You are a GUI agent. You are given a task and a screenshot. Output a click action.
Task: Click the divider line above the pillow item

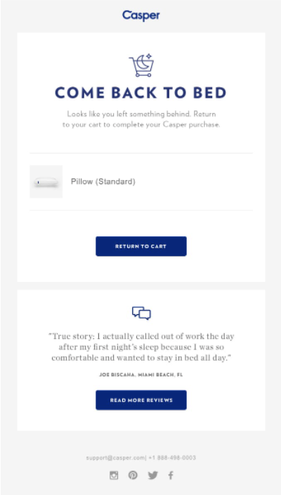point(141,153)
